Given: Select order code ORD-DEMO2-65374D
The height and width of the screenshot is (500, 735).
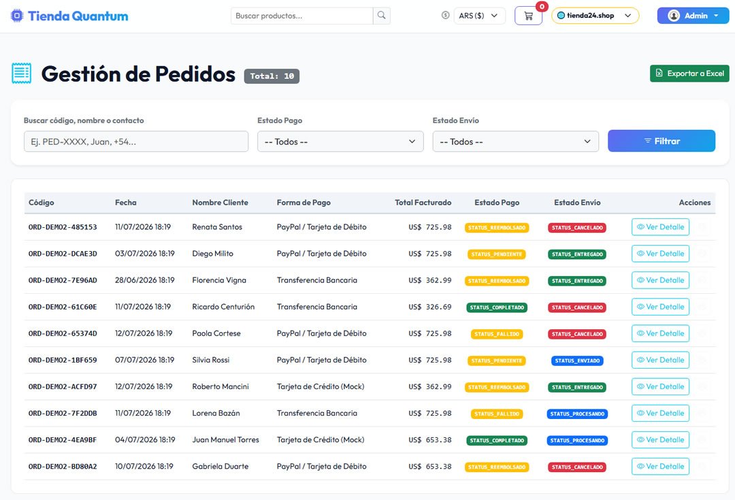Looking at the screenshot, I should pyautogui.click(x=63, y=333).
